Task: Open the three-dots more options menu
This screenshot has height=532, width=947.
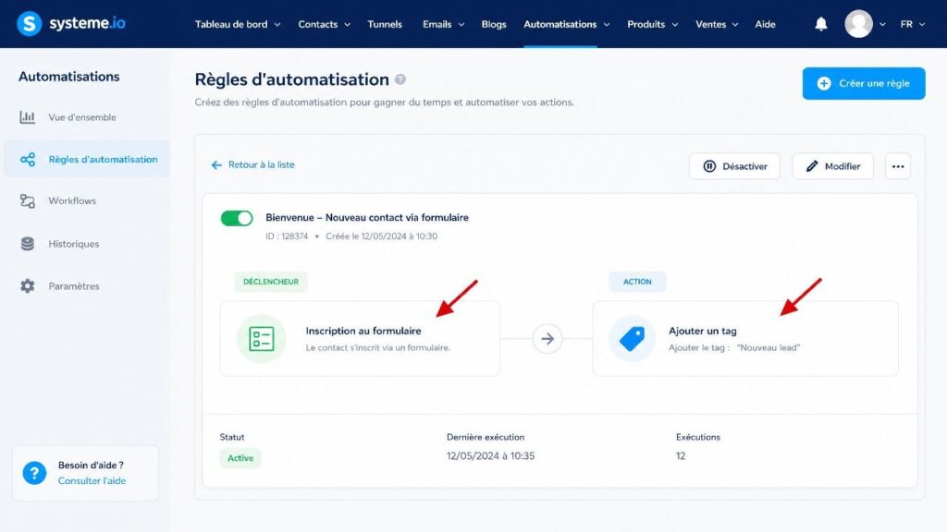Action: click(897, 166)
